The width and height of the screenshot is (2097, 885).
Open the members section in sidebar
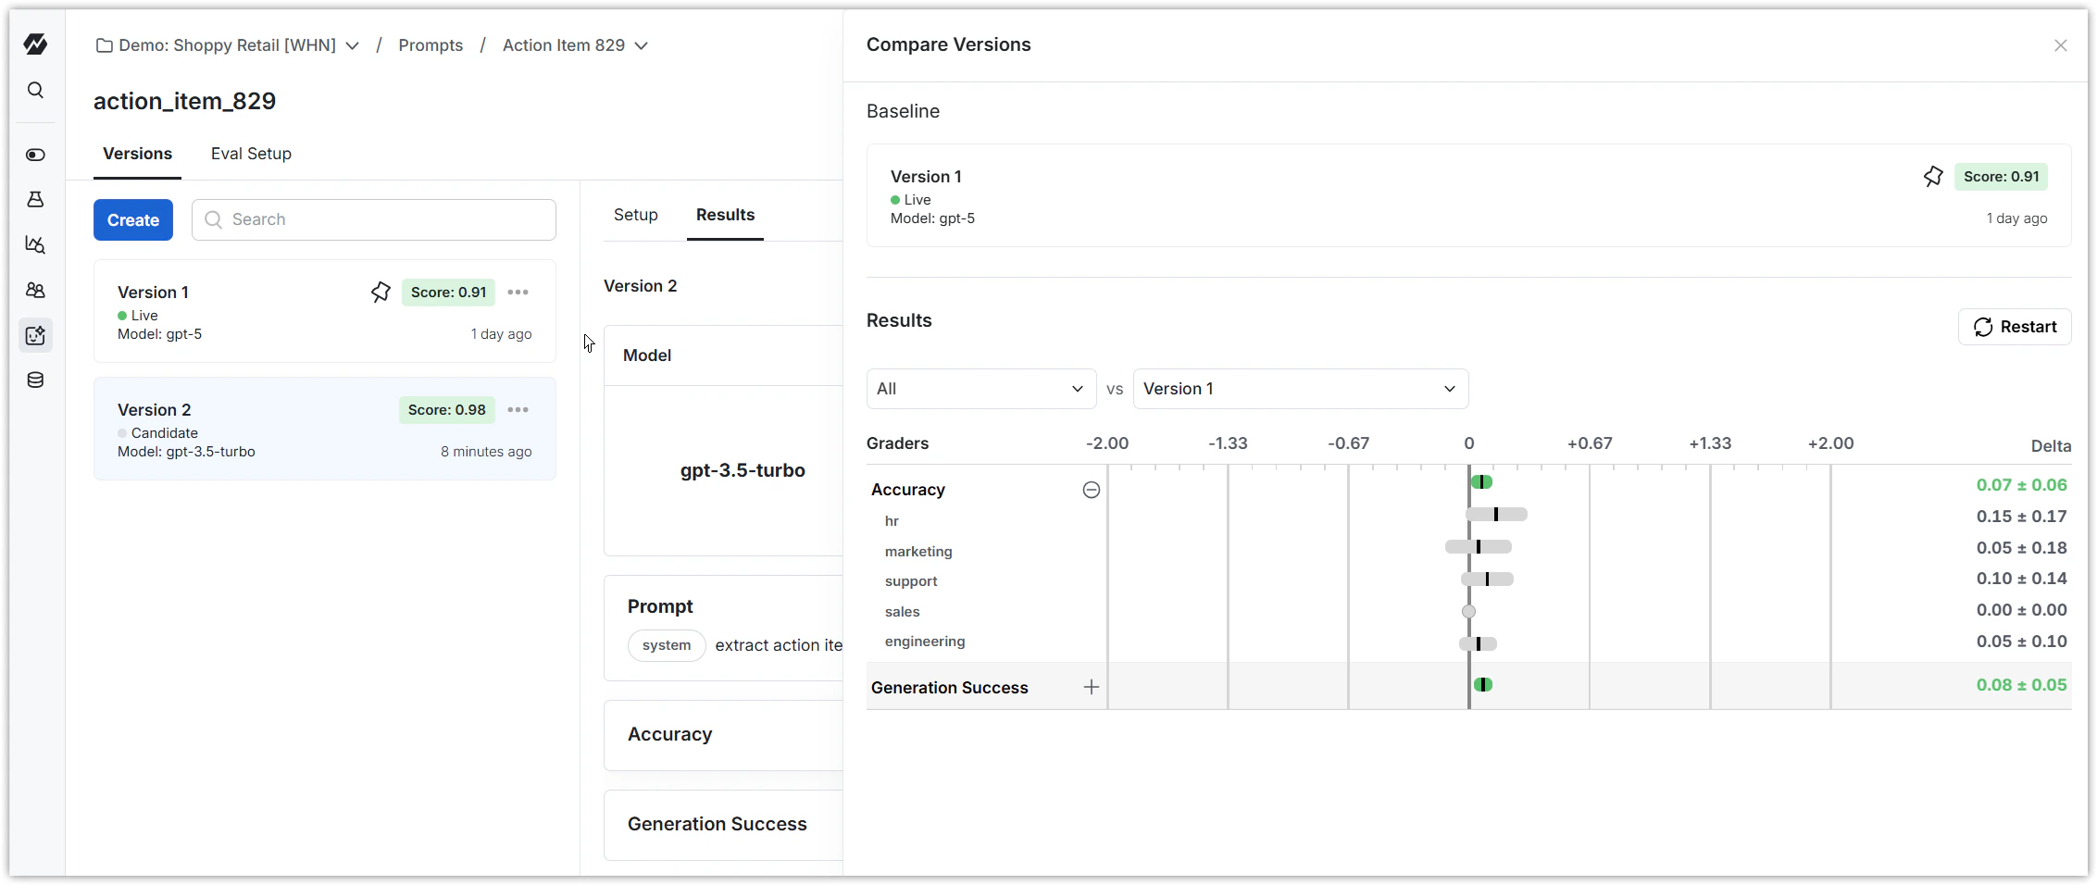(35, 290)
